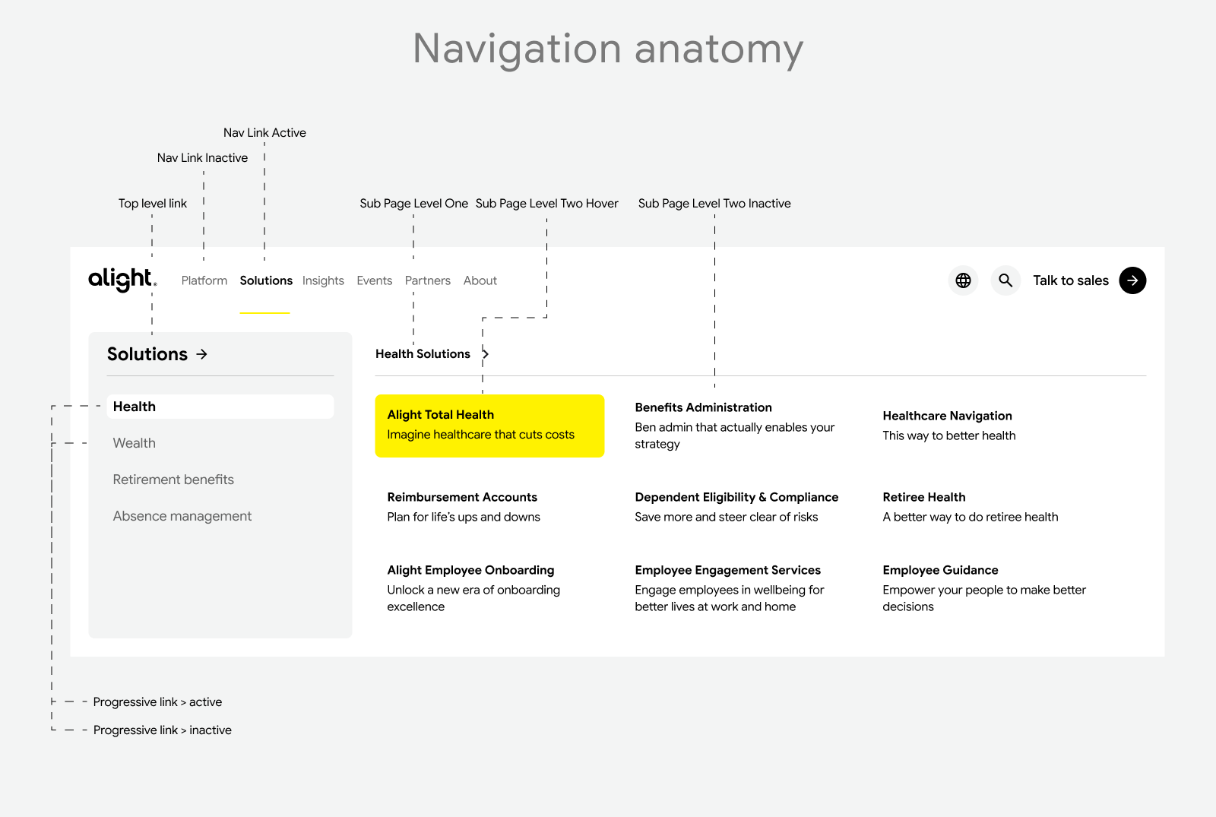Open the globe language selector
Image resolution: width=1216 pixels, height=817 pixels.
963,280
